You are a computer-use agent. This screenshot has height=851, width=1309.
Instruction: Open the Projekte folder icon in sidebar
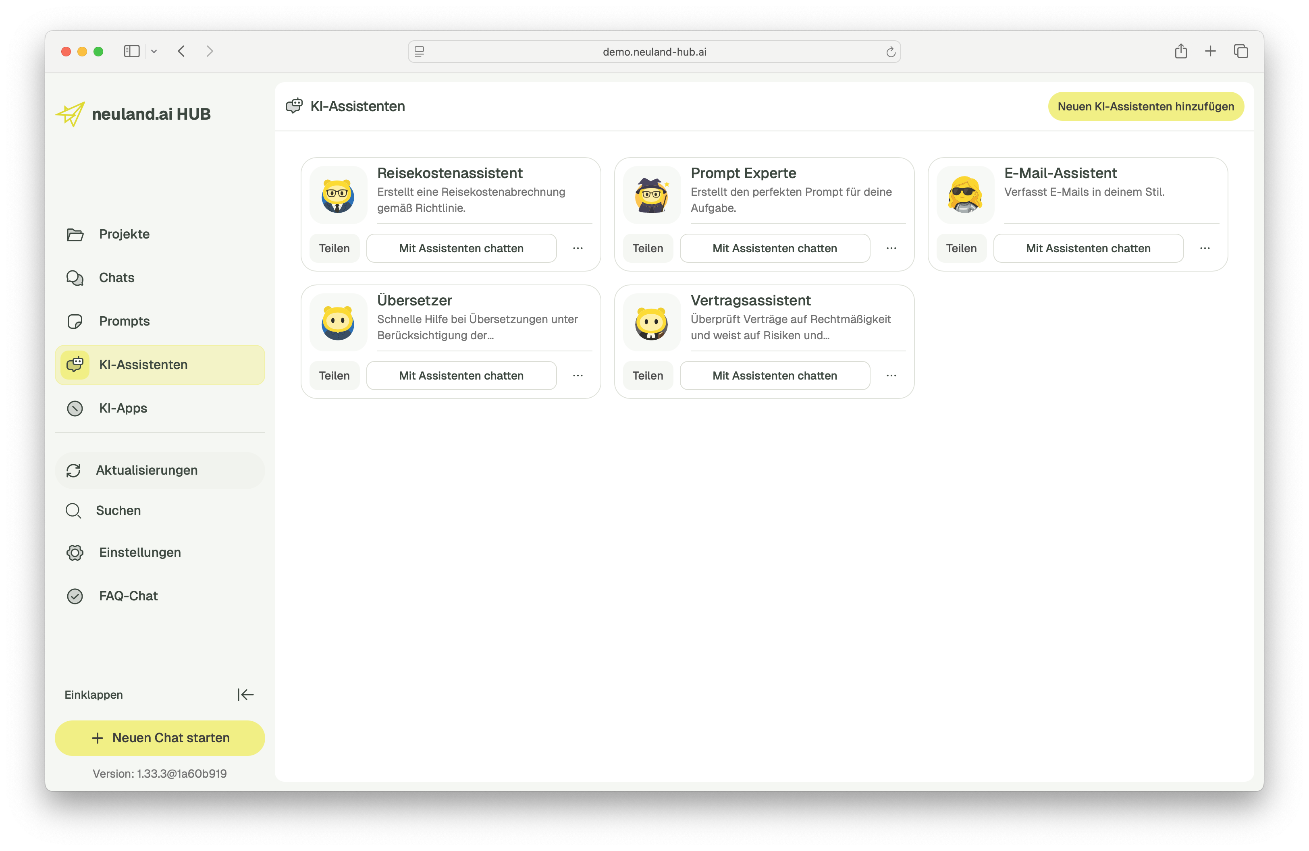[75, 234]
